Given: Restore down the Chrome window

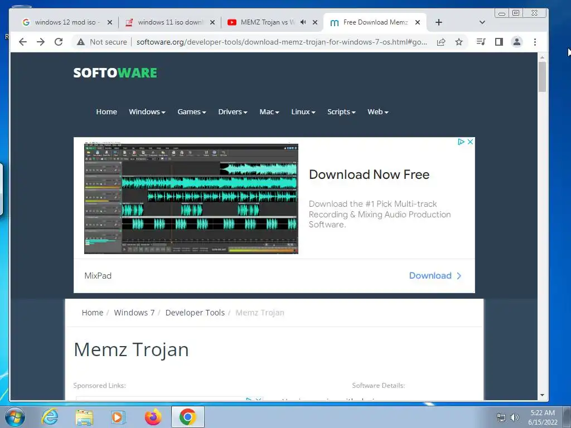Looking at the screenshot, I should (x=516, y=13).
